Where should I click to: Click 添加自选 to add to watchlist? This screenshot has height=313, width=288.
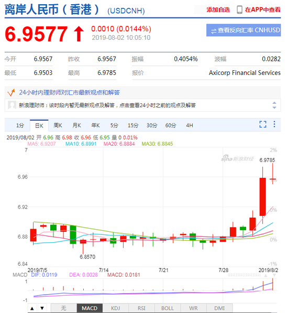pos(218,10)
